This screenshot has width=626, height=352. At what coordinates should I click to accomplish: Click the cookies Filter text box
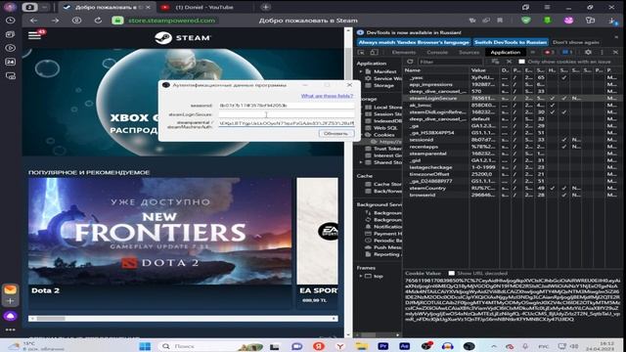tap(451, 62)
